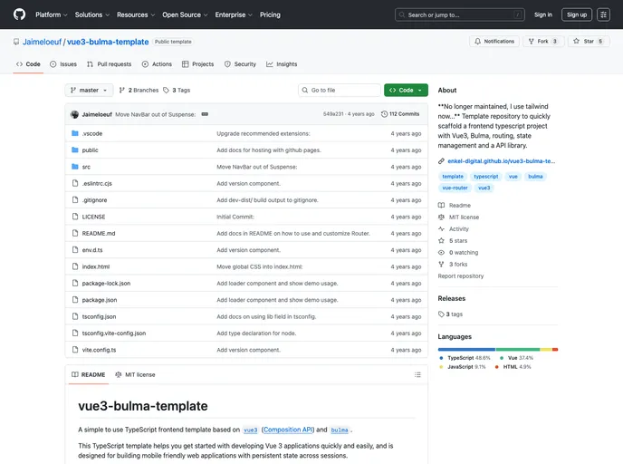
Task: Open the env.d.ts file
Action: (92, 250)
